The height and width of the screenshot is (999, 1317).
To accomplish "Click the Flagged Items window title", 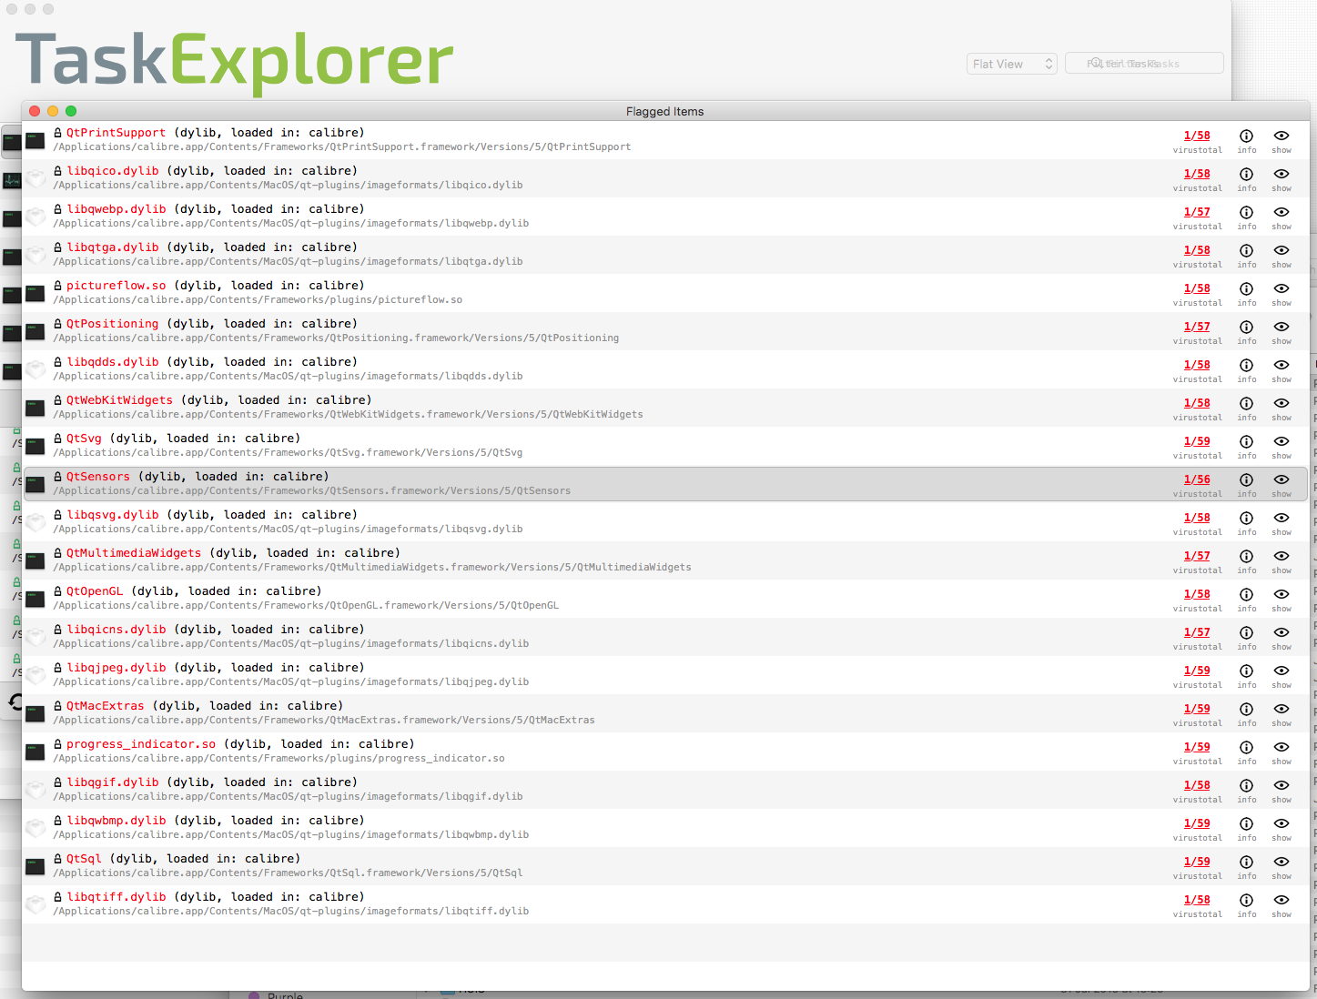I will pyautogui.click(x=664, y=112).
